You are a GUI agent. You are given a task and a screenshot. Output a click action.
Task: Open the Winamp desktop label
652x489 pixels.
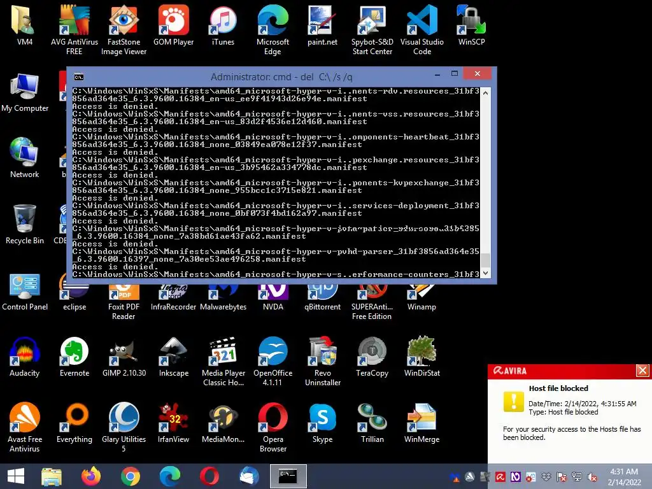tap(422, 307)
